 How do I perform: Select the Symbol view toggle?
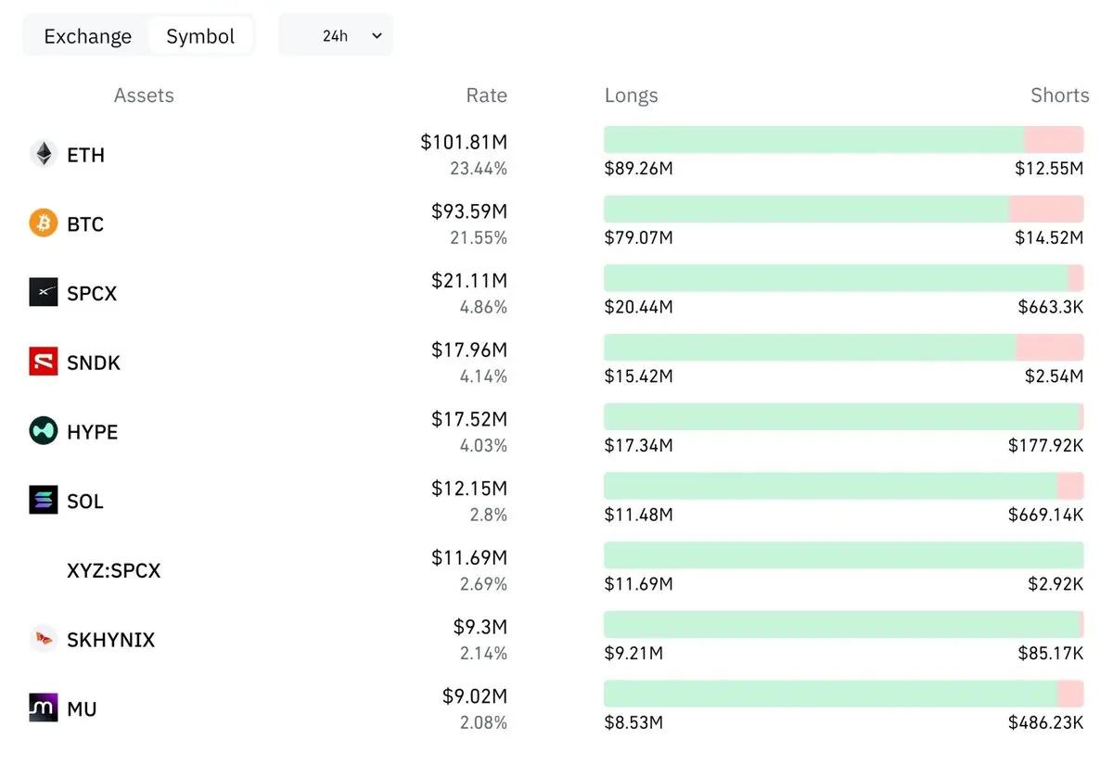(200, 36)
